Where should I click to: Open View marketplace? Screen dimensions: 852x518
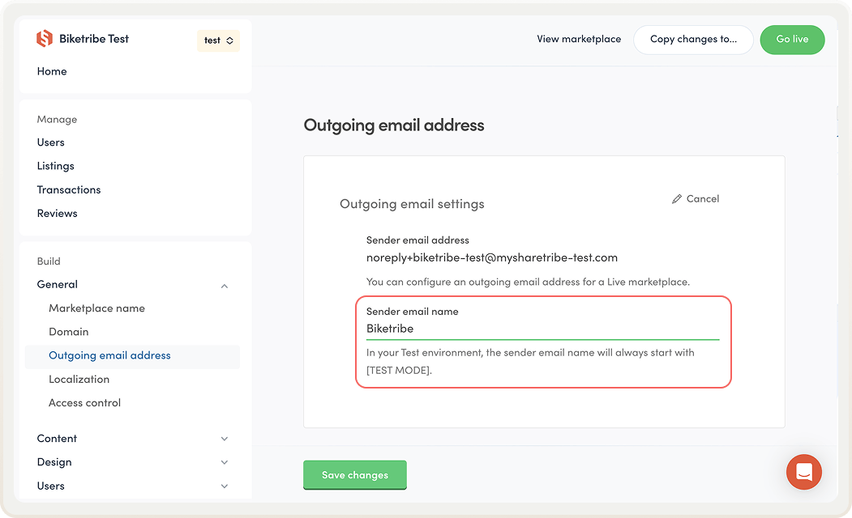[x=579, y=38]
